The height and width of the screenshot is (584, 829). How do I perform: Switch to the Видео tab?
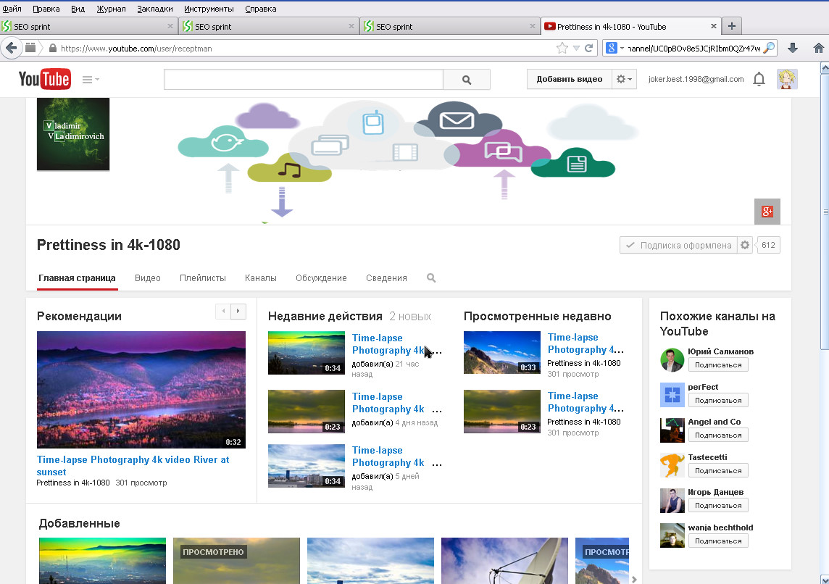(148, 278)
